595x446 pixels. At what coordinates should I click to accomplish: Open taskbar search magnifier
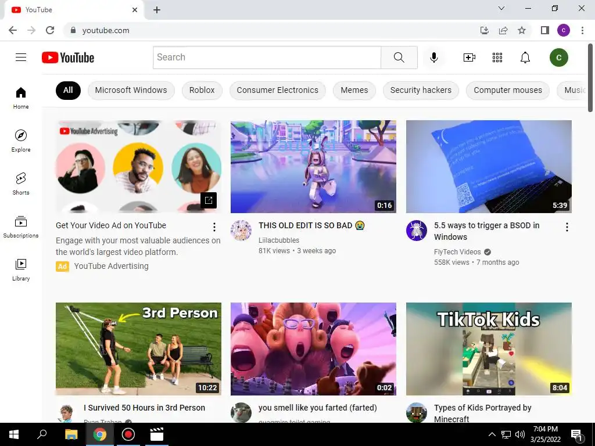coord(42,434)
